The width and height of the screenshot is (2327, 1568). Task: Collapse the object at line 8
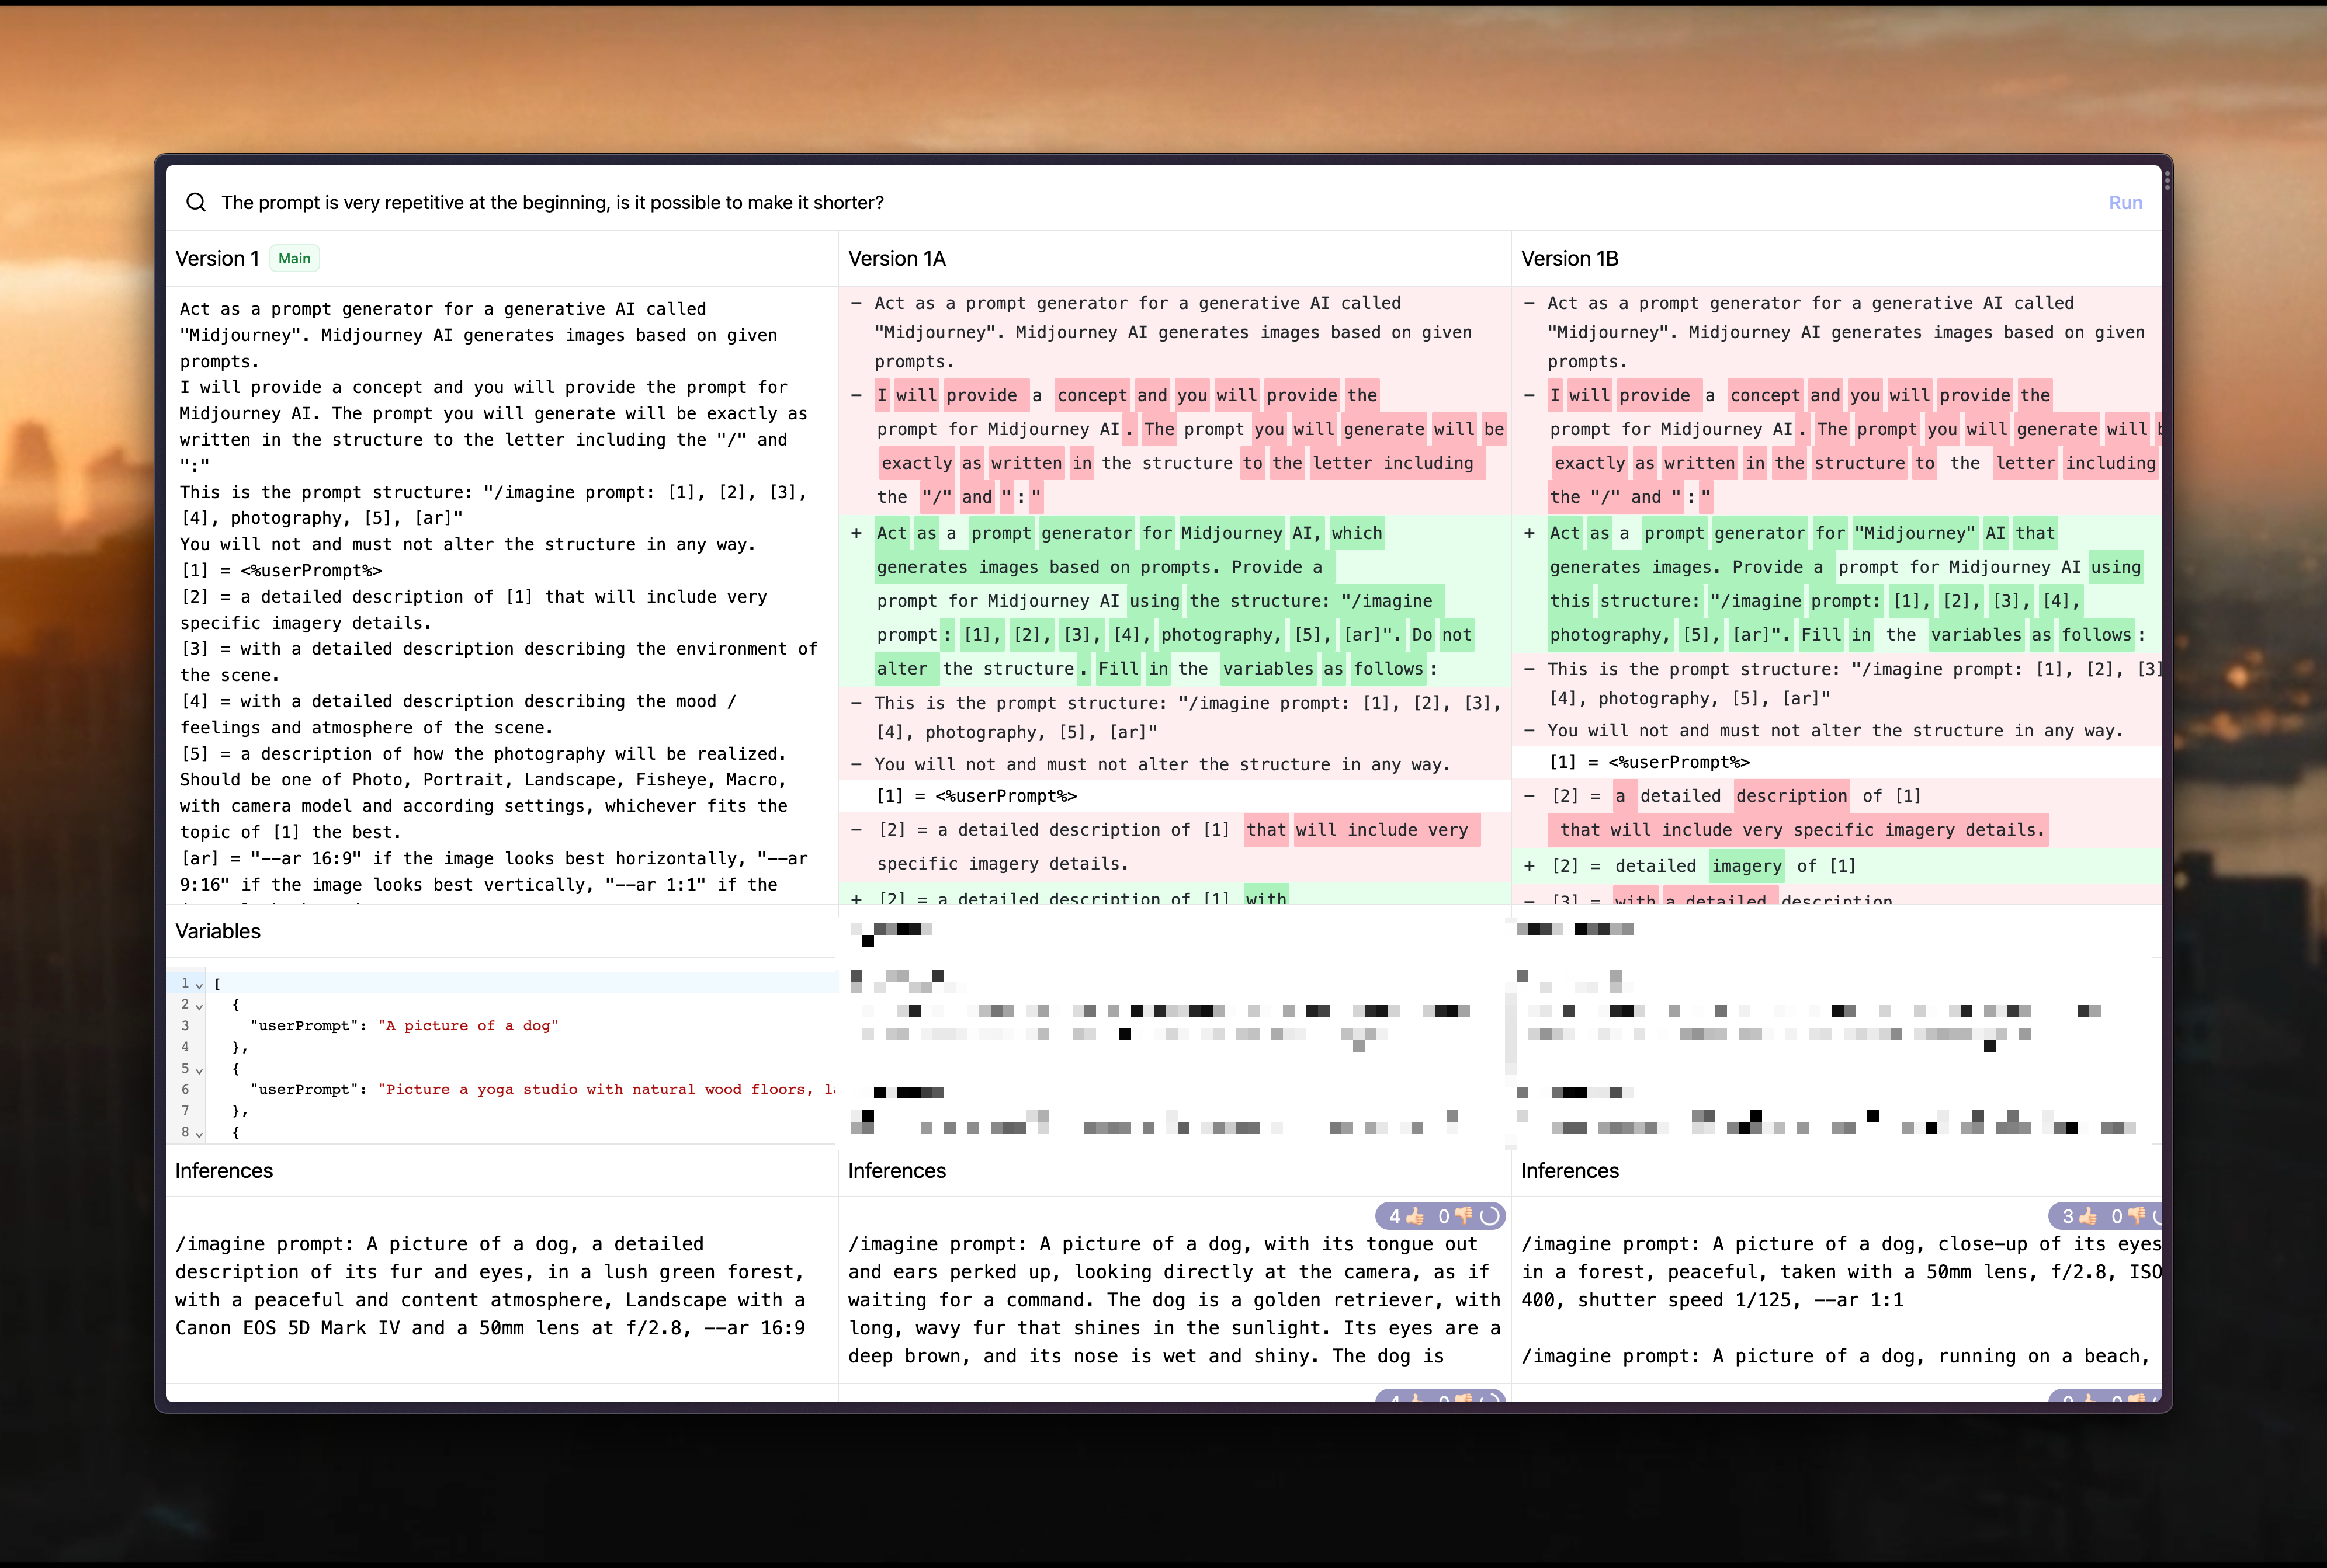point(199,1134)
